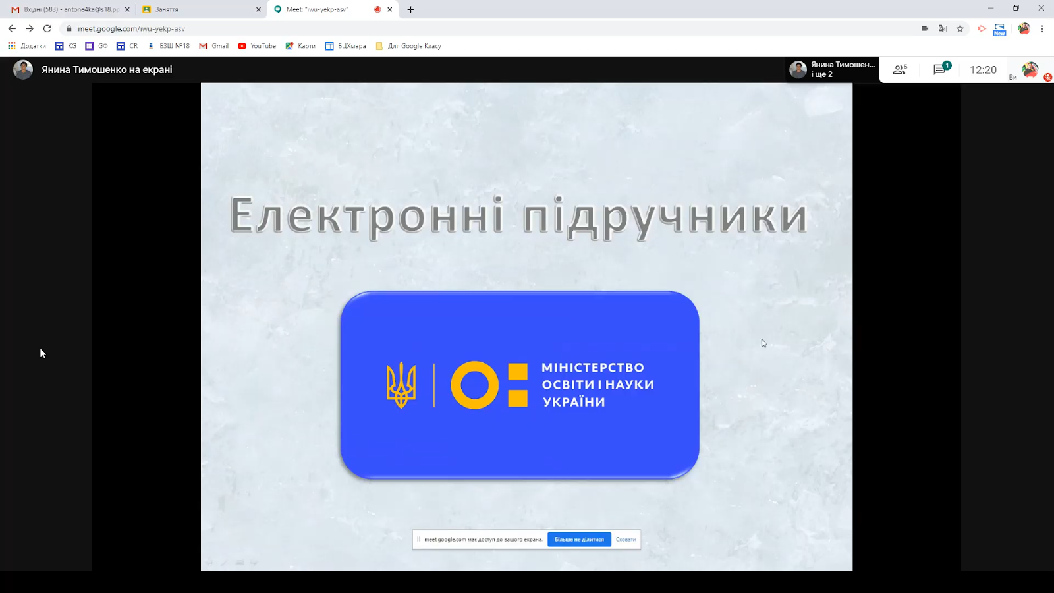Go back with the browser back arrow
Viewport: 1054px width, 593px height.
click(x=12, y=28)
